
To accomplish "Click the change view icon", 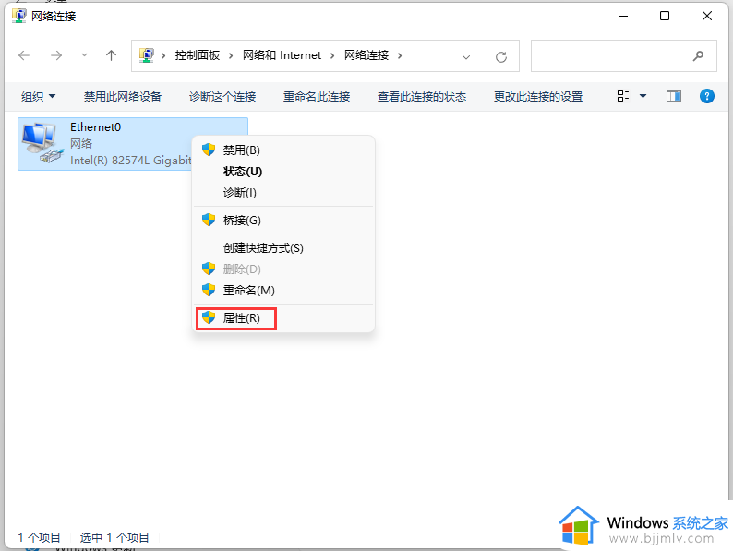I will point(622,96).
